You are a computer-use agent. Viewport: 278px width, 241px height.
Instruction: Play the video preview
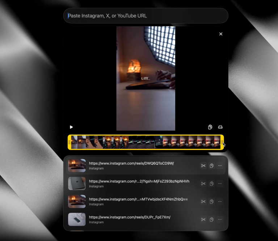pyautogui.click(x=71, y=127)
